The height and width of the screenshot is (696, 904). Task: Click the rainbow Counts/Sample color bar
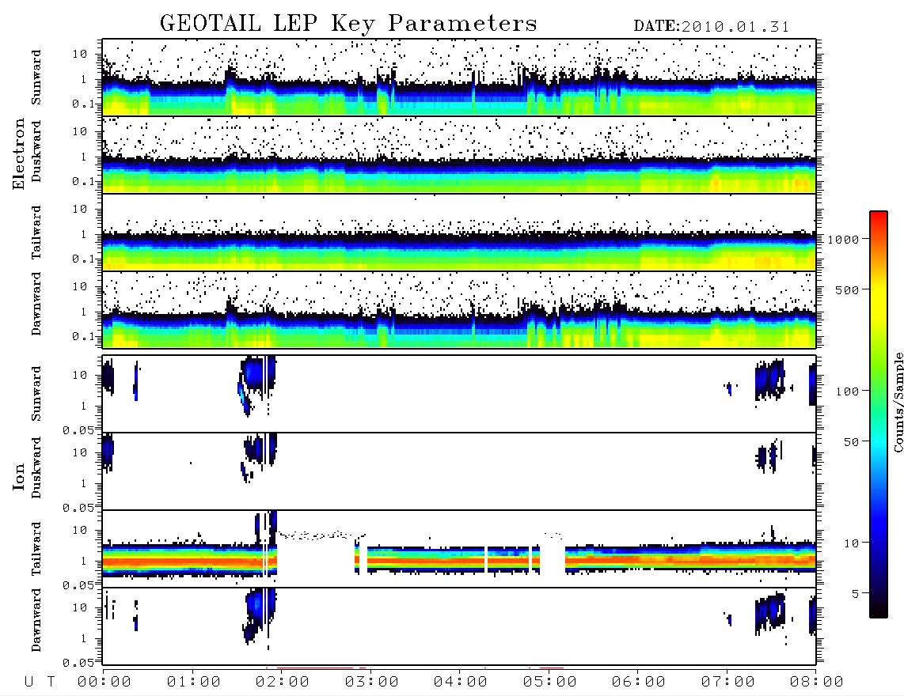879,414
